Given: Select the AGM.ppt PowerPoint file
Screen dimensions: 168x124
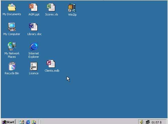Looking at the screenshot, I should pos(34,8).
